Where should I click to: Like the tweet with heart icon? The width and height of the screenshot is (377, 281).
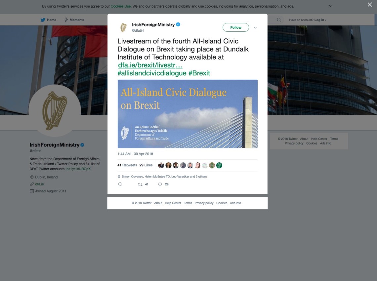coord(160,184)
